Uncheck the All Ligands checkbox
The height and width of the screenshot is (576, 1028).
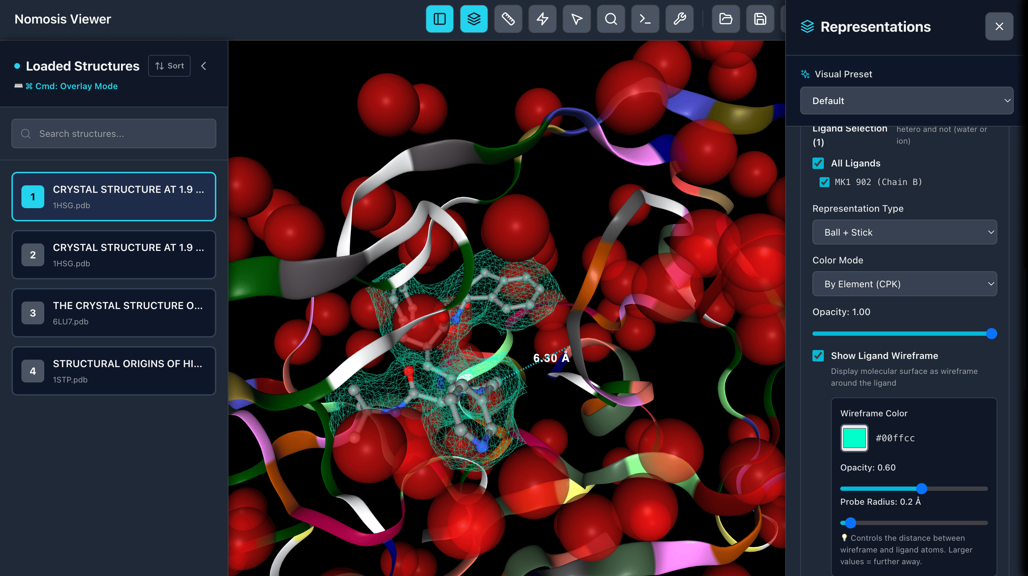818,163
